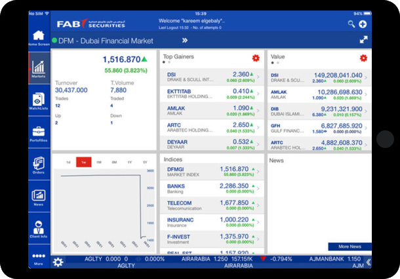Open ticker settings gear icon
This screenshot has height=279, width=400.
[58, 262]
